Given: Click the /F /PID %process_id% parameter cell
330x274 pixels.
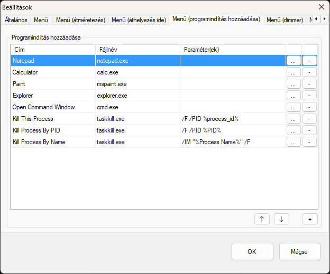Looking at the screenshot, I should pos(233,119).
